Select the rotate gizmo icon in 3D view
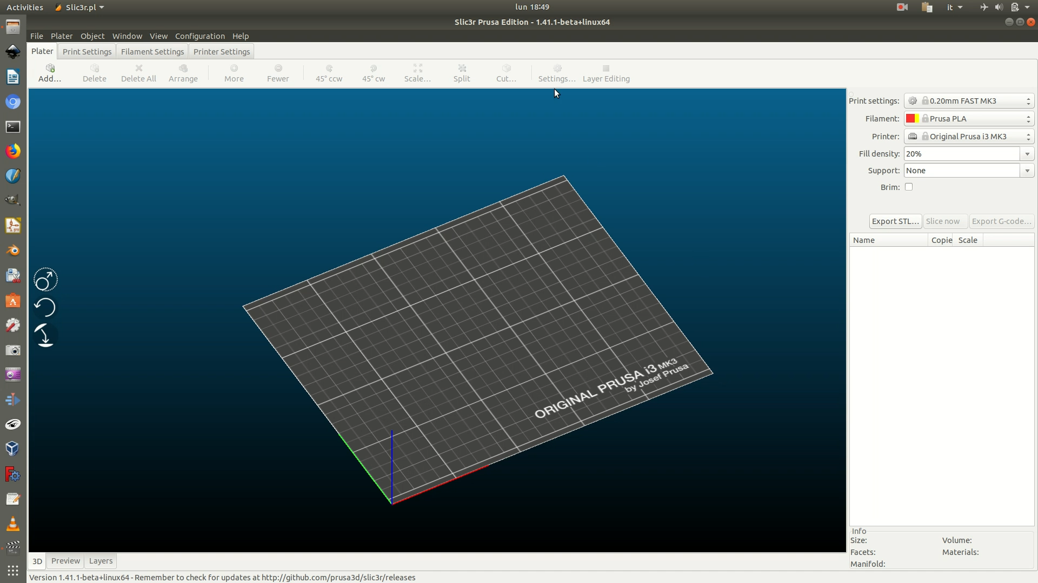 pyautogui.click(x=45, y=307)
